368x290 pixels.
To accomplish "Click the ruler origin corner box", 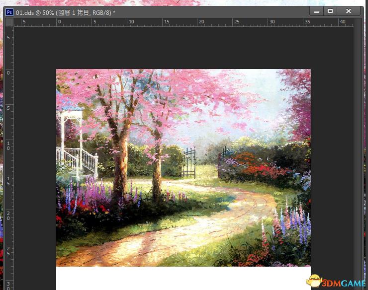I will click(x=9, y=22).
